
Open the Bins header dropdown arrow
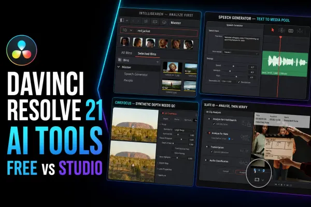tap(157, 62)
